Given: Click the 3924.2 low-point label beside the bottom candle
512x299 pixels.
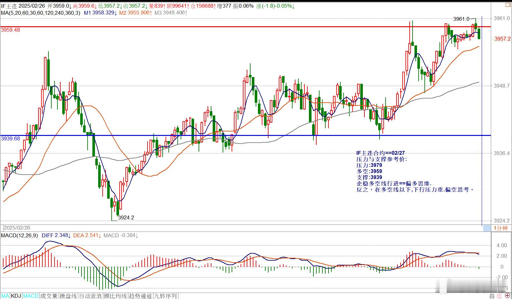Looking at the screenshot, I should (x=126, y=217).
